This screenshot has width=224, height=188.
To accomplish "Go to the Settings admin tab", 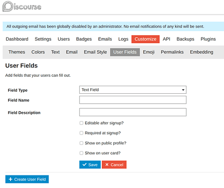I will 43,39.
